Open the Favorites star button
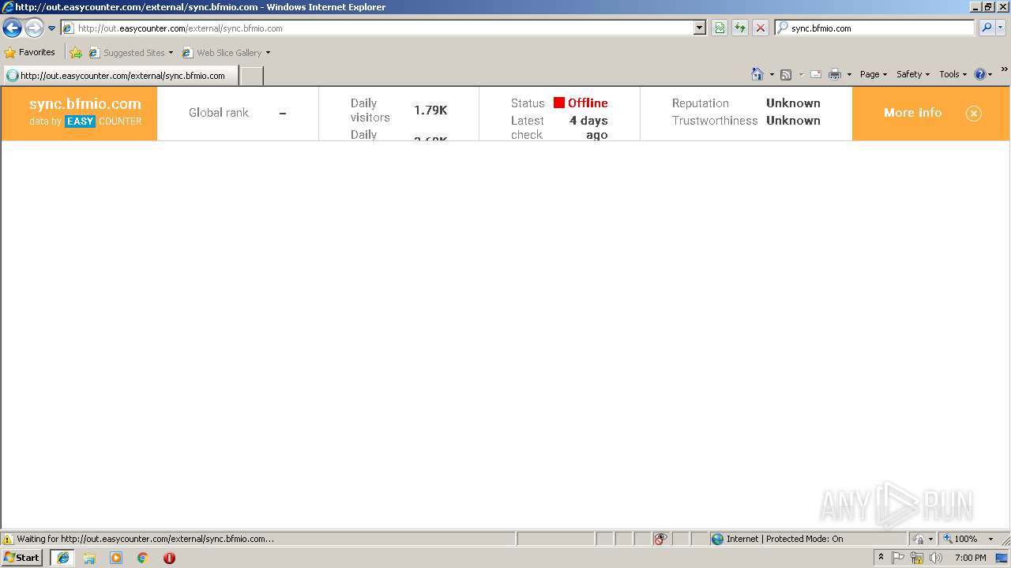Image resolution: width=1011 pixels, height=568 pixels. click(x=30, y=53)
